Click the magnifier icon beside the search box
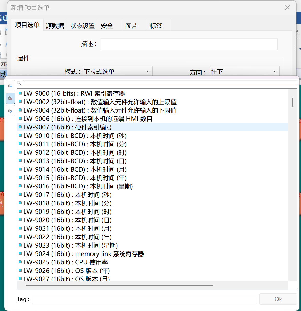This screenshot has width=301, height=311. [19, 83]
